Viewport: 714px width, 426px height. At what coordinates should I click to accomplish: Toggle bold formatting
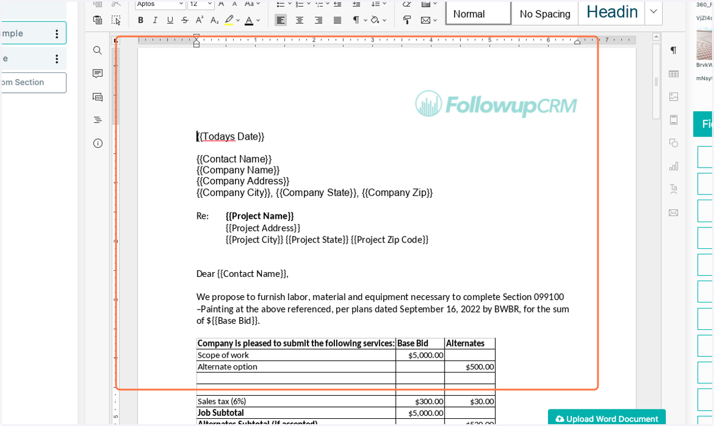point(140,20)
